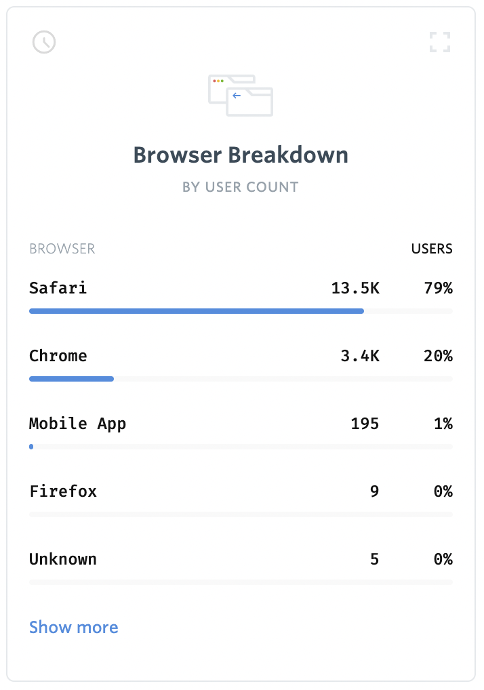
Task: Click the USERS column header
Action: tap(432, 249)
